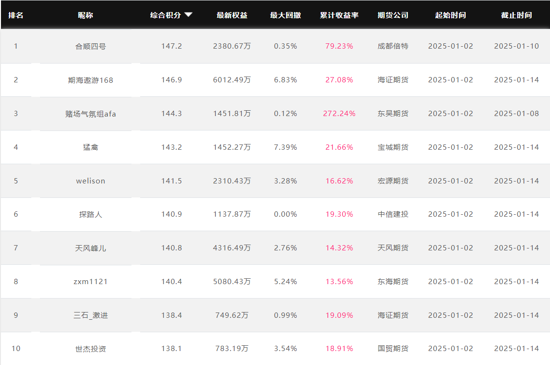Click the drawdown value 6.83%
Screen dimensions: 550x365
[x=286, y=80]
